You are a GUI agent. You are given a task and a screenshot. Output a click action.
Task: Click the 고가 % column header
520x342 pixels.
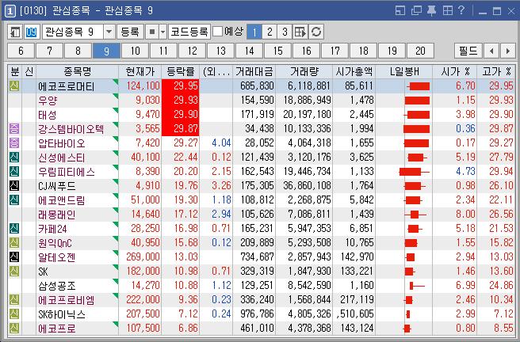tap(496, 71)
